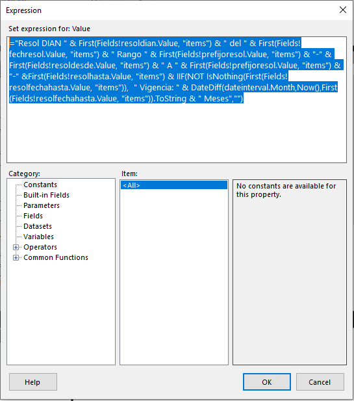The image size is (354, 401).
Task: Click the 'Set expression for: Value' label
Action: [x=49, y=29]
